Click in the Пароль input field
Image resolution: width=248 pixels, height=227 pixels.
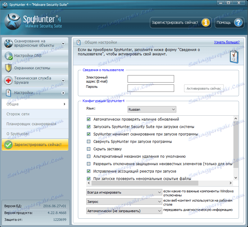[x=151, y=88]
